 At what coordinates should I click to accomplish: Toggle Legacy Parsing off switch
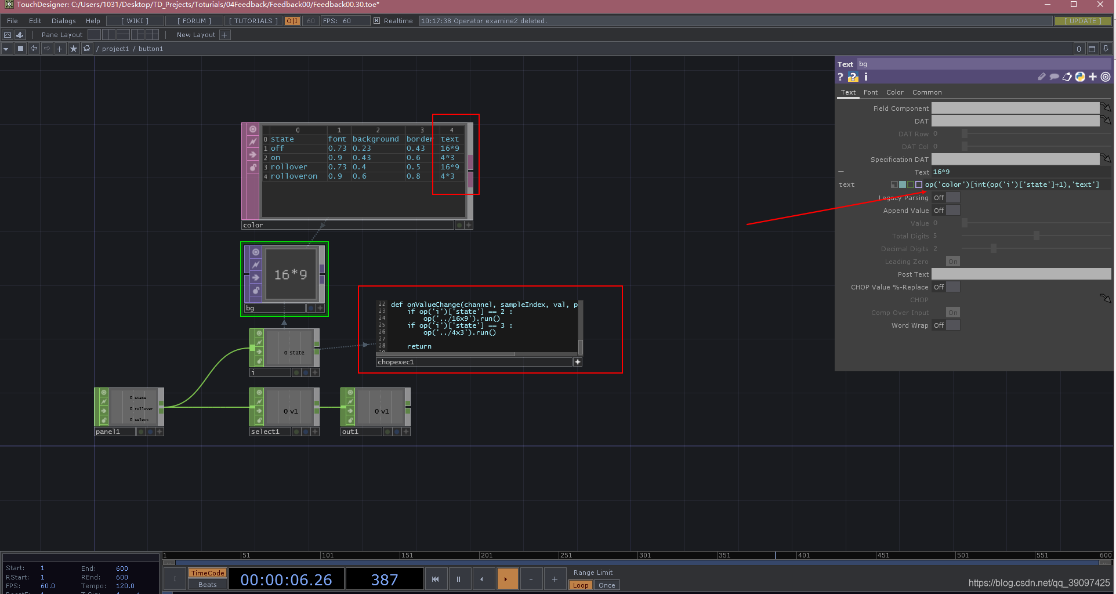(x=952, y=197)
